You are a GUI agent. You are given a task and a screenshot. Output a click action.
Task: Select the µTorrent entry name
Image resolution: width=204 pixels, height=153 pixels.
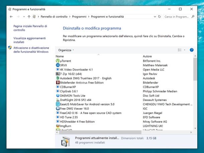[66, 61]
